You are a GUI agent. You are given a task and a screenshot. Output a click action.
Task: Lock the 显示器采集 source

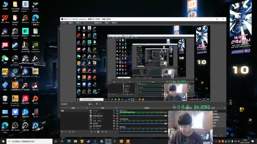click(x=117, y=126)
